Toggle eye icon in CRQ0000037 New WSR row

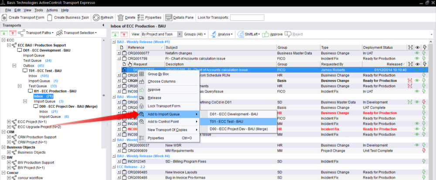tap(417, 145)
